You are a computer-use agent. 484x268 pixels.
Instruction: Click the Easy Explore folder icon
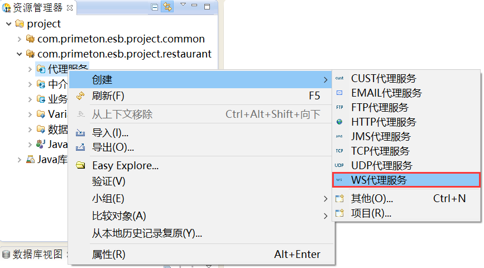coord(80,165)
